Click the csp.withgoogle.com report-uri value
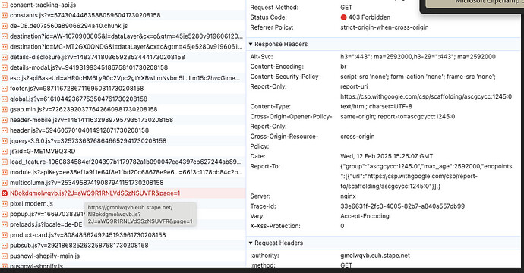This screenshot has width=524, height=273. pyautogui.click(x=426, y=96)
